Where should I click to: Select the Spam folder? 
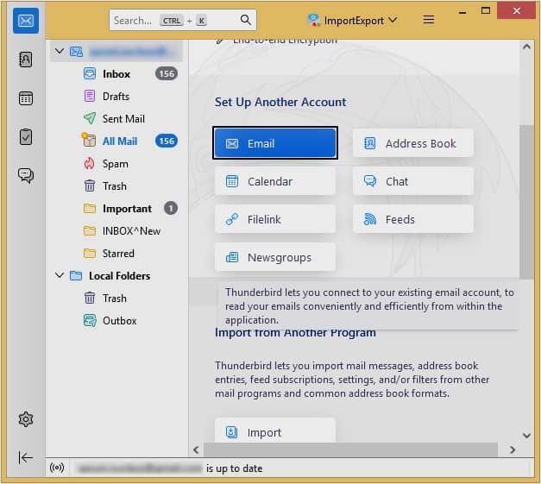116,164
